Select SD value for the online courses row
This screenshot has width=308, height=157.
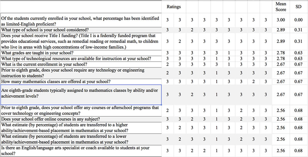298,119
